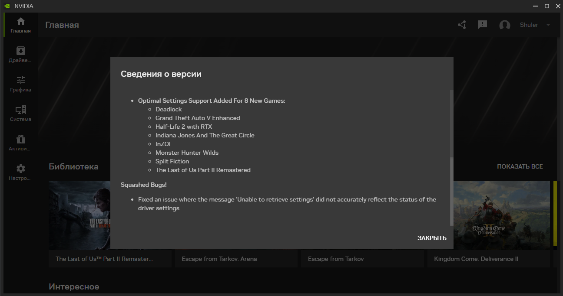Click Optimal Settings Support Added heading

pyautogui.click(x=212, y=101)
